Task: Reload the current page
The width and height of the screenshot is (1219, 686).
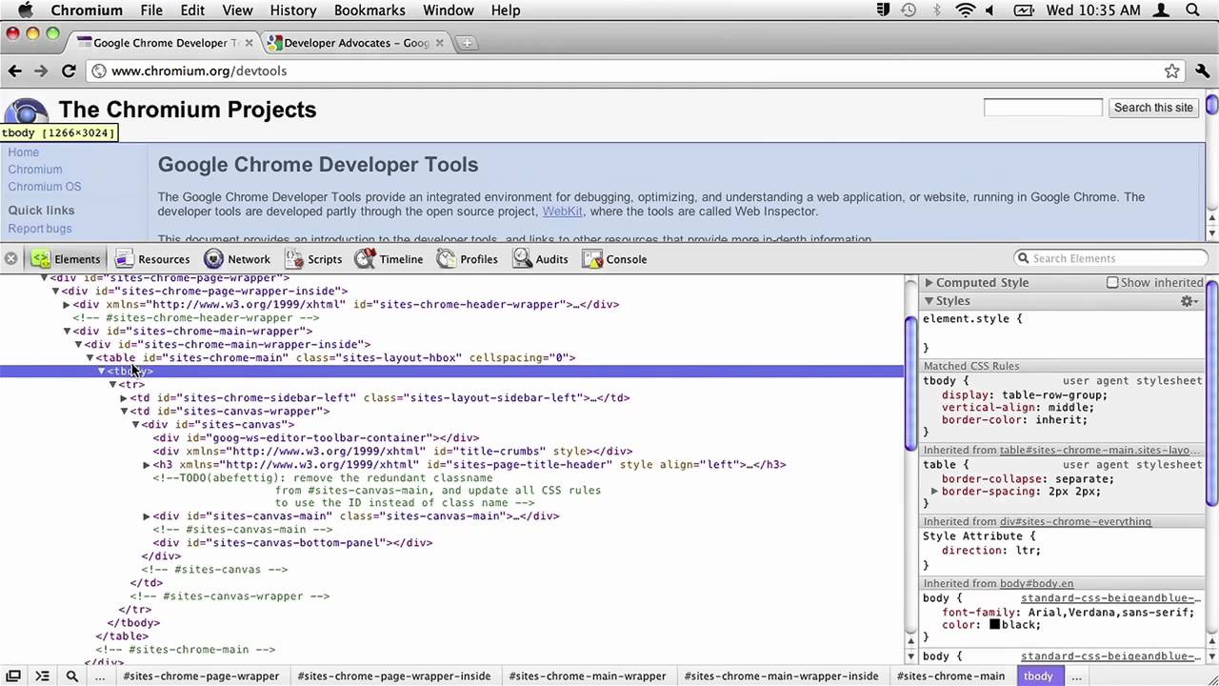Action: click(x=69, y=71)
